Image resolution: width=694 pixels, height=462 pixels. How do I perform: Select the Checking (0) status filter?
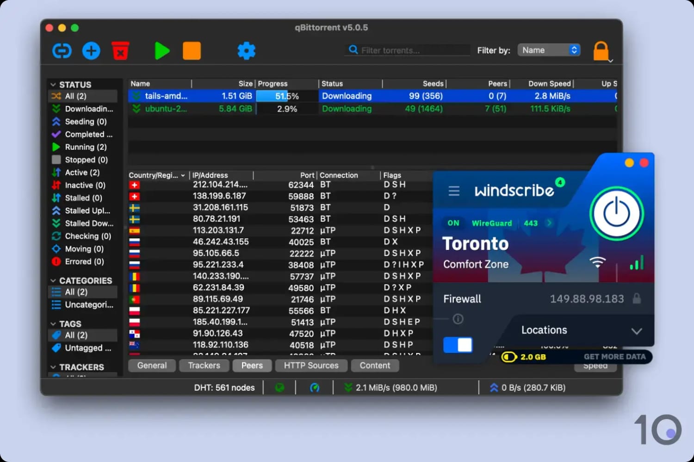click(x=83, y=236)
